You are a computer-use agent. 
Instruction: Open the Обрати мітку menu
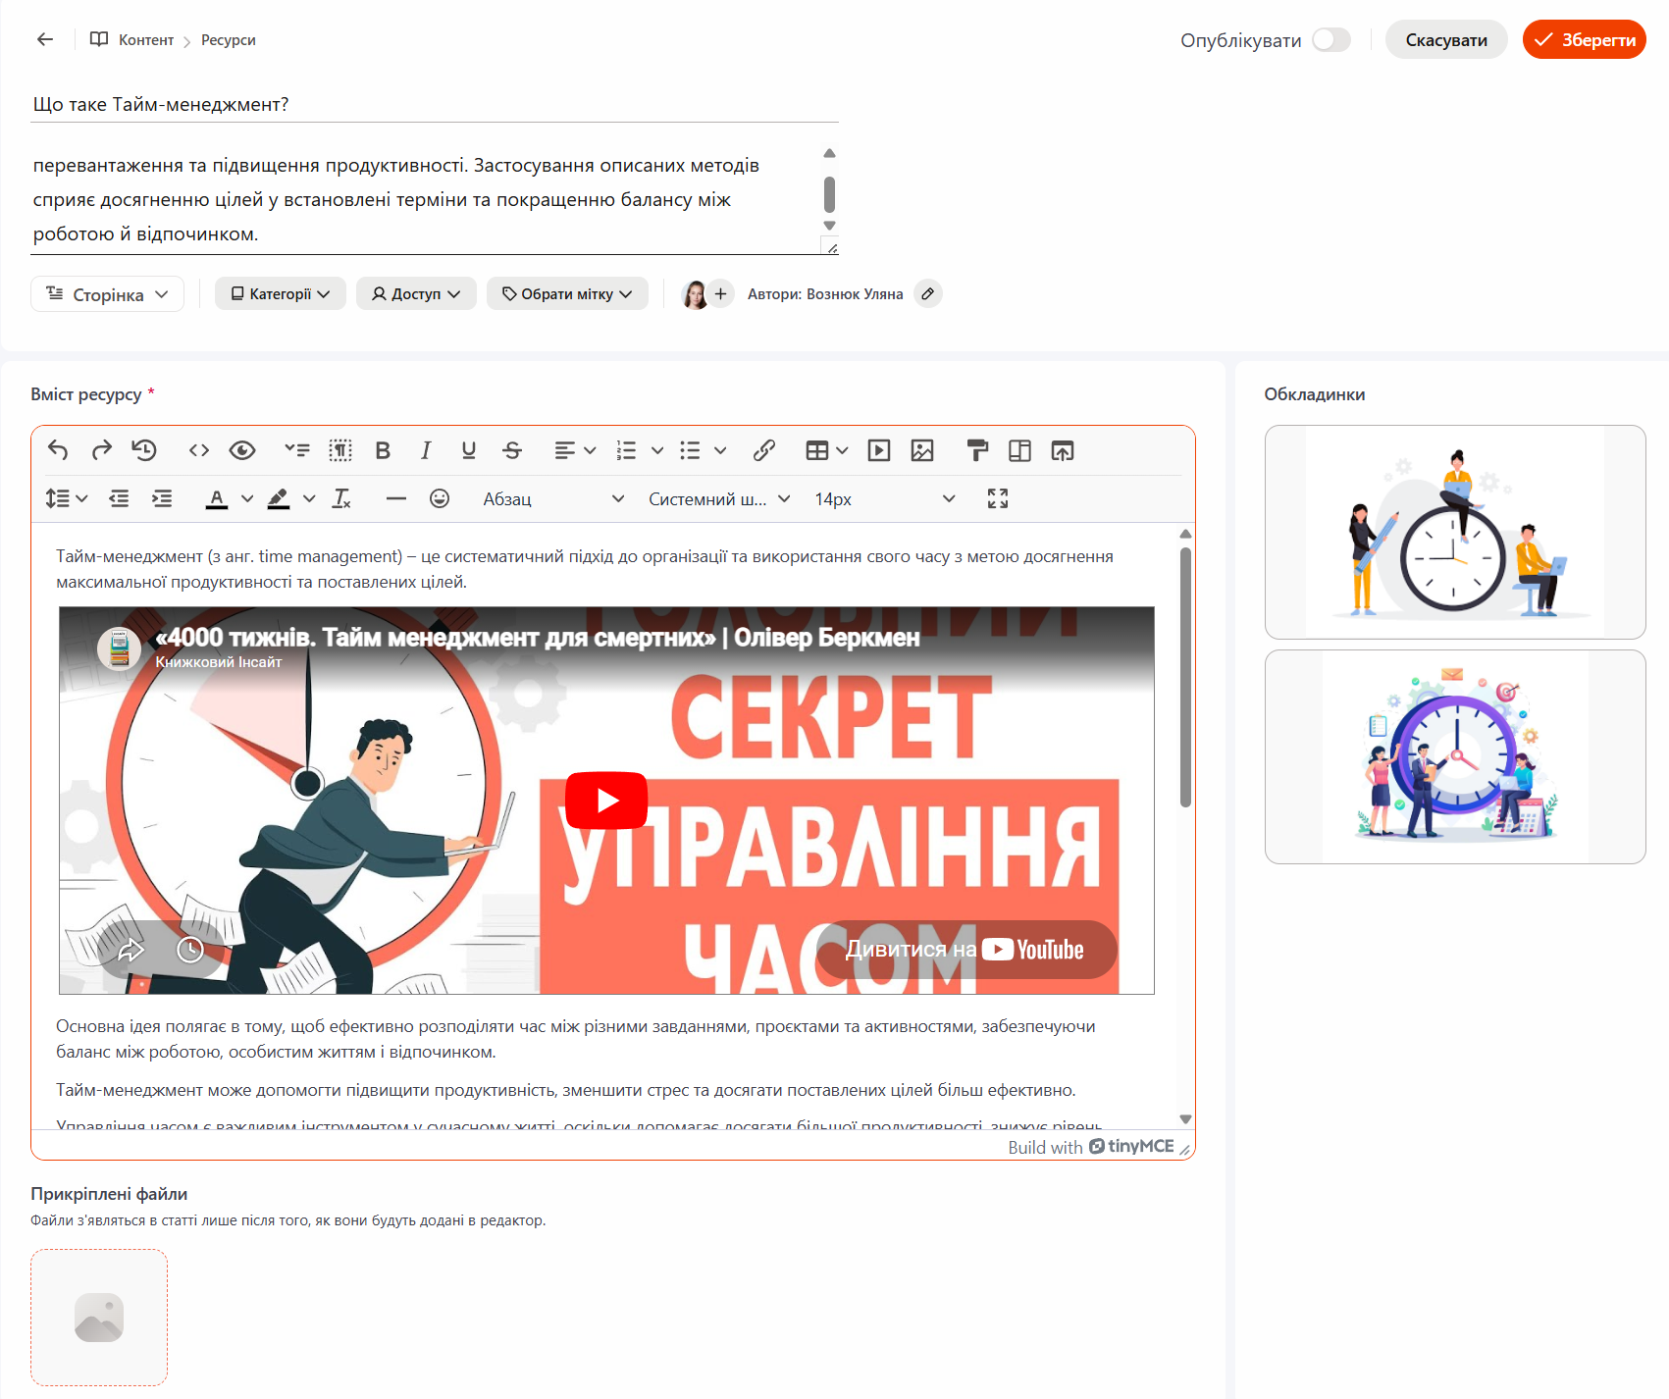[567, 293]
